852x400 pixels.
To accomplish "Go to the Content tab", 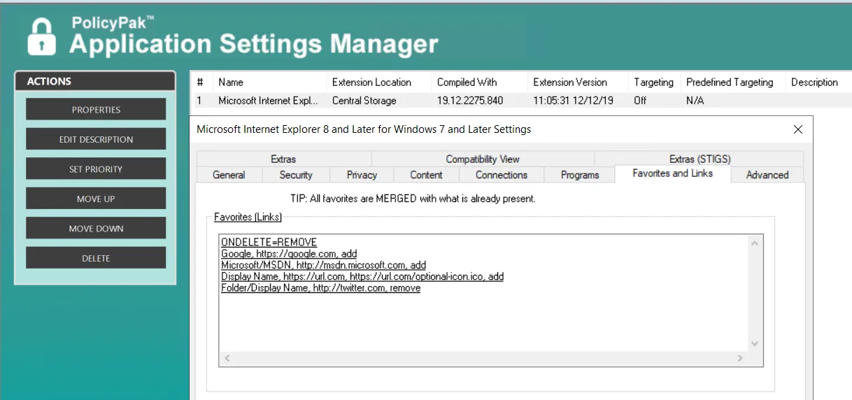I will pyautogui.click(x=426, y=175).
